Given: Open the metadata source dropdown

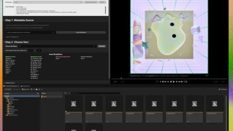Looking at the screenshot, I should (30, 32).
